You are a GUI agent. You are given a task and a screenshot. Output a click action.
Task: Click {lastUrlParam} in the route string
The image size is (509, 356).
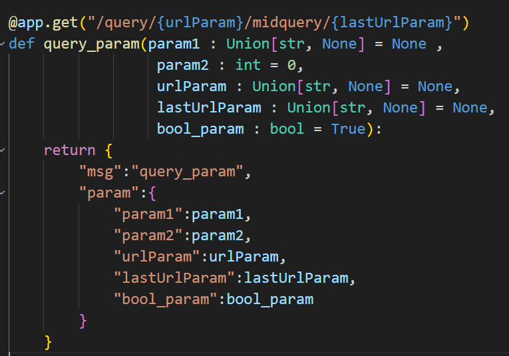point(392,23)
